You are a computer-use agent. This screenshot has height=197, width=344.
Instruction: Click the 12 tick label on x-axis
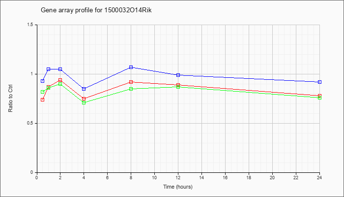coord(178,177)
